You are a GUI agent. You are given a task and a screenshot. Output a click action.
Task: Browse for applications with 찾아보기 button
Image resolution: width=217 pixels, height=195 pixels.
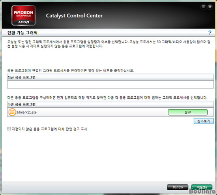pyautogui.click(x=204, y=121)
